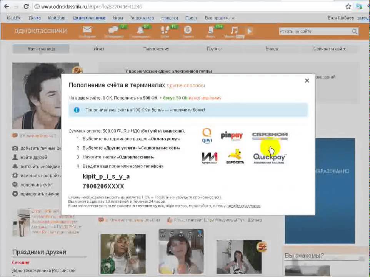The width and height of the screenshot is (370, 277).
Task: Open 'другие способы' payment methods link
Action: tap(186, 85)
